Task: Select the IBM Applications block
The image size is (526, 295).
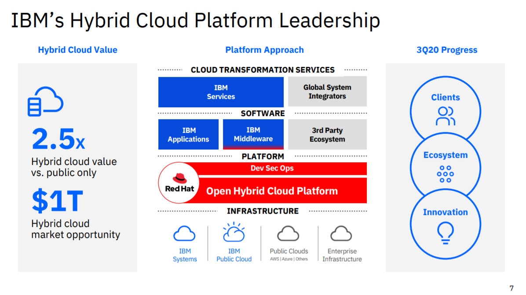Action: pyautogui.click(x=189, y=135)
